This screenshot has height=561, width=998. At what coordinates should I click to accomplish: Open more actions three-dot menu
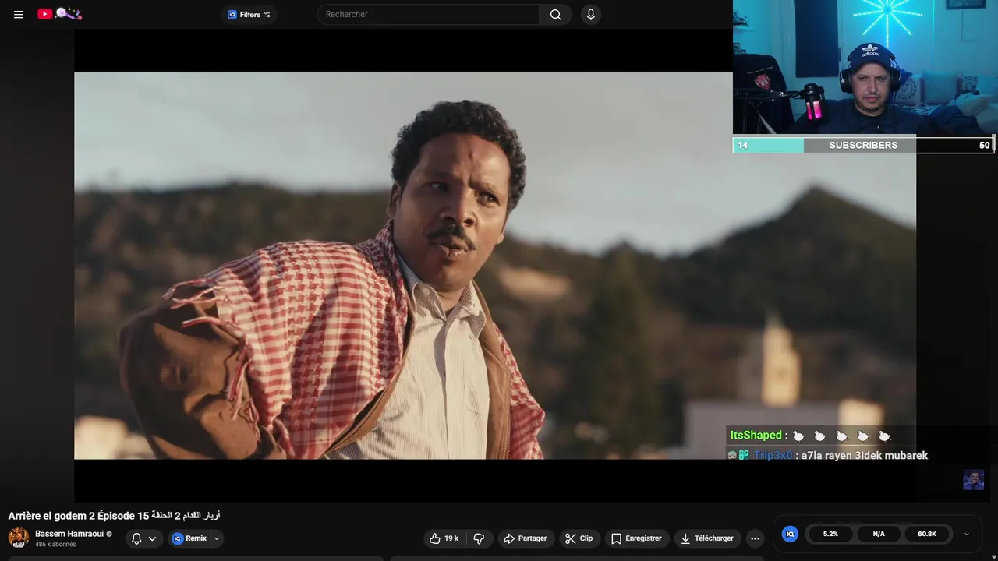click(755, 538)
